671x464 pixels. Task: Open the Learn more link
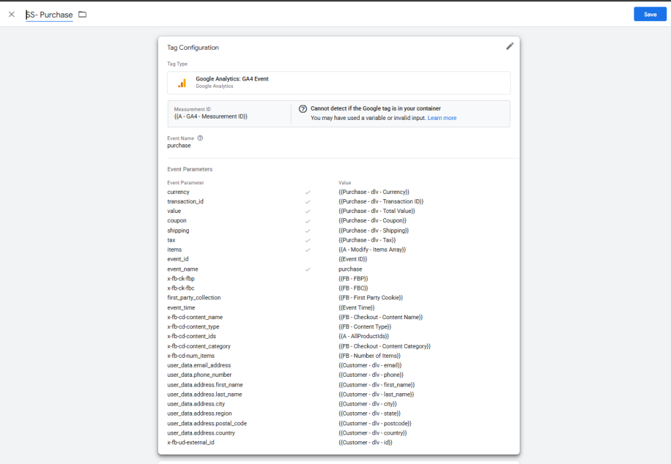coord(442,118)
